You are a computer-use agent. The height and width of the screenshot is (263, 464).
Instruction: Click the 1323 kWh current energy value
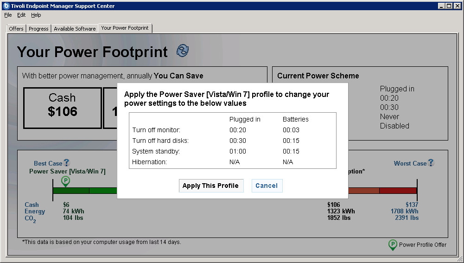click(341, 211)
